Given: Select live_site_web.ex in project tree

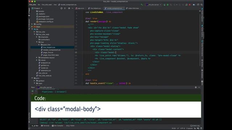Looking at the screenshot, I should (x=45, y=75).
